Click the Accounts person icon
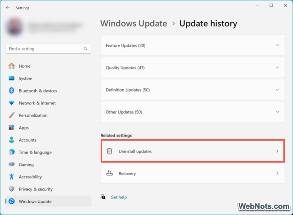The height and width of the screenshot is (215, 293). coord(12,140)
